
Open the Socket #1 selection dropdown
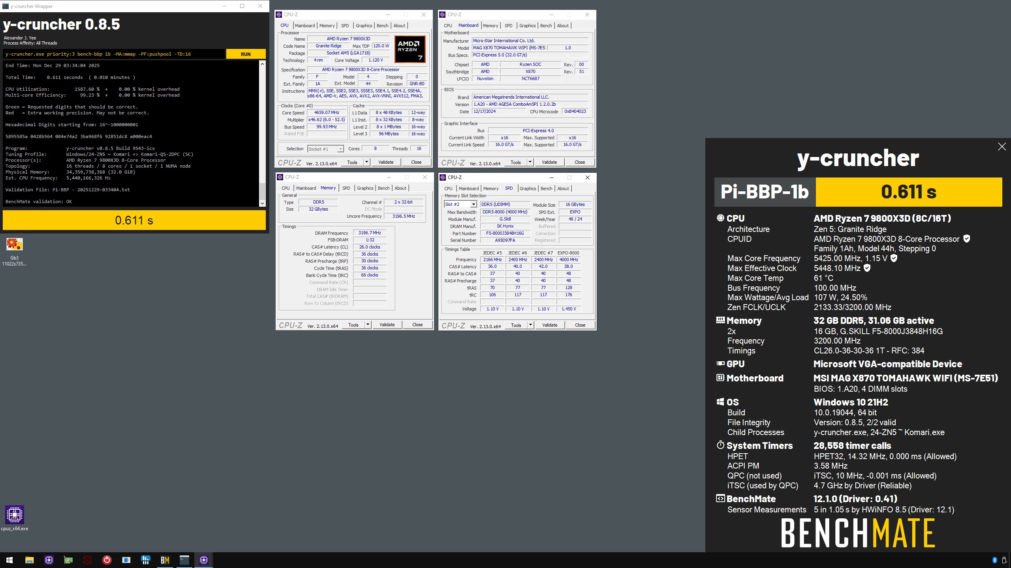pos(340,149)
